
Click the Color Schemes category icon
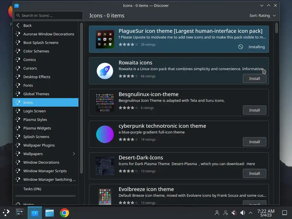tap(18, 51)
